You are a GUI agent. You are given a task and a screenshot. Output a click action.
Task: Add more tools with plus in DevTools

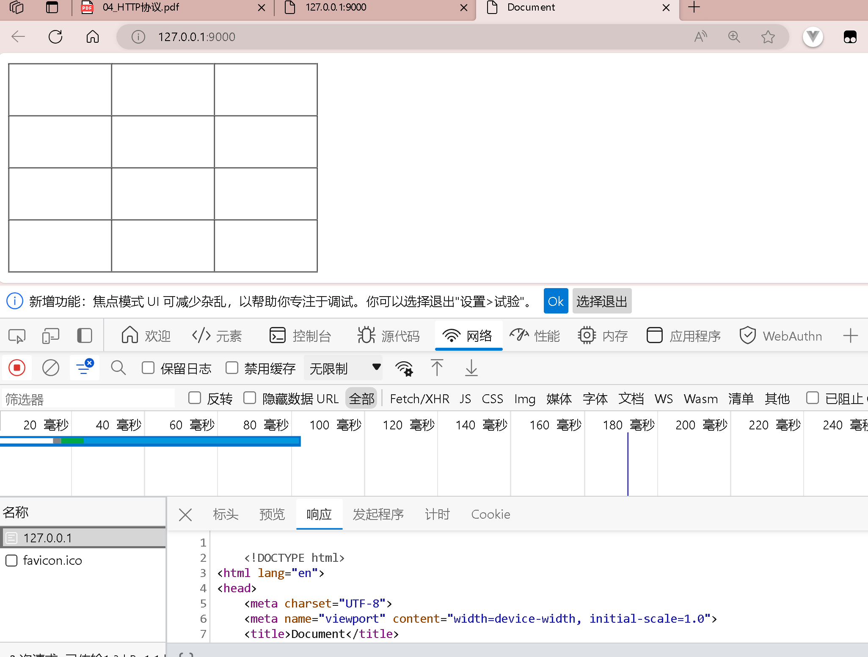[850, 336]
